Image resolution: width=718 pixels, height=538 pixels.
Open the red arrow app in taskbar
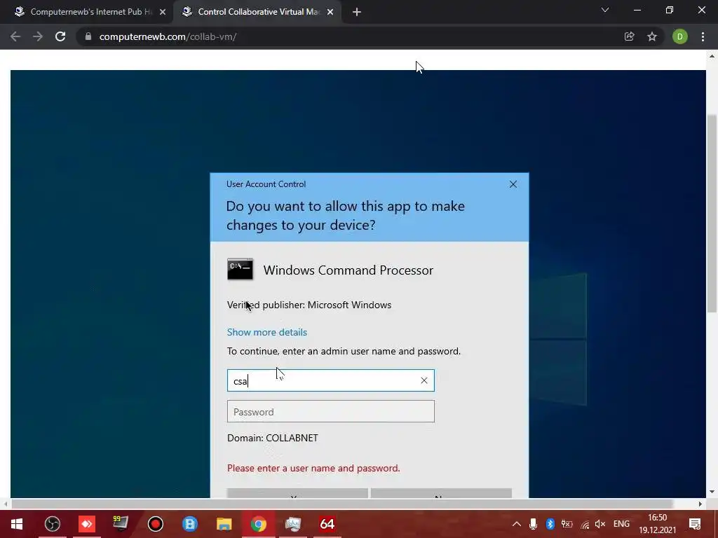pos(86,524)
